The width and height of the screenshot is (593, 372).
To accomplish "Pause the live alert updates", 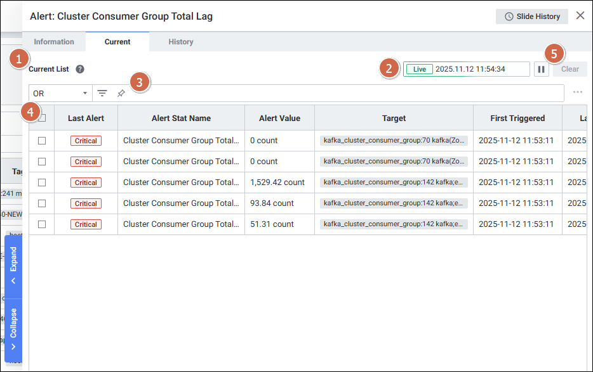I will point(541,69).
